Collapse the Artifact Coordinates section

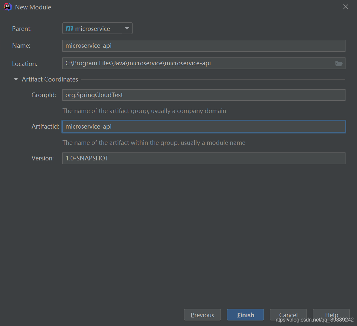16,79
